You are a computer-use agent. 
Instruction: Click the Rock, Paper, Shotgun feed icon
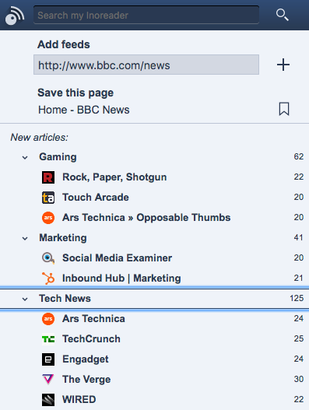[48, 177]
